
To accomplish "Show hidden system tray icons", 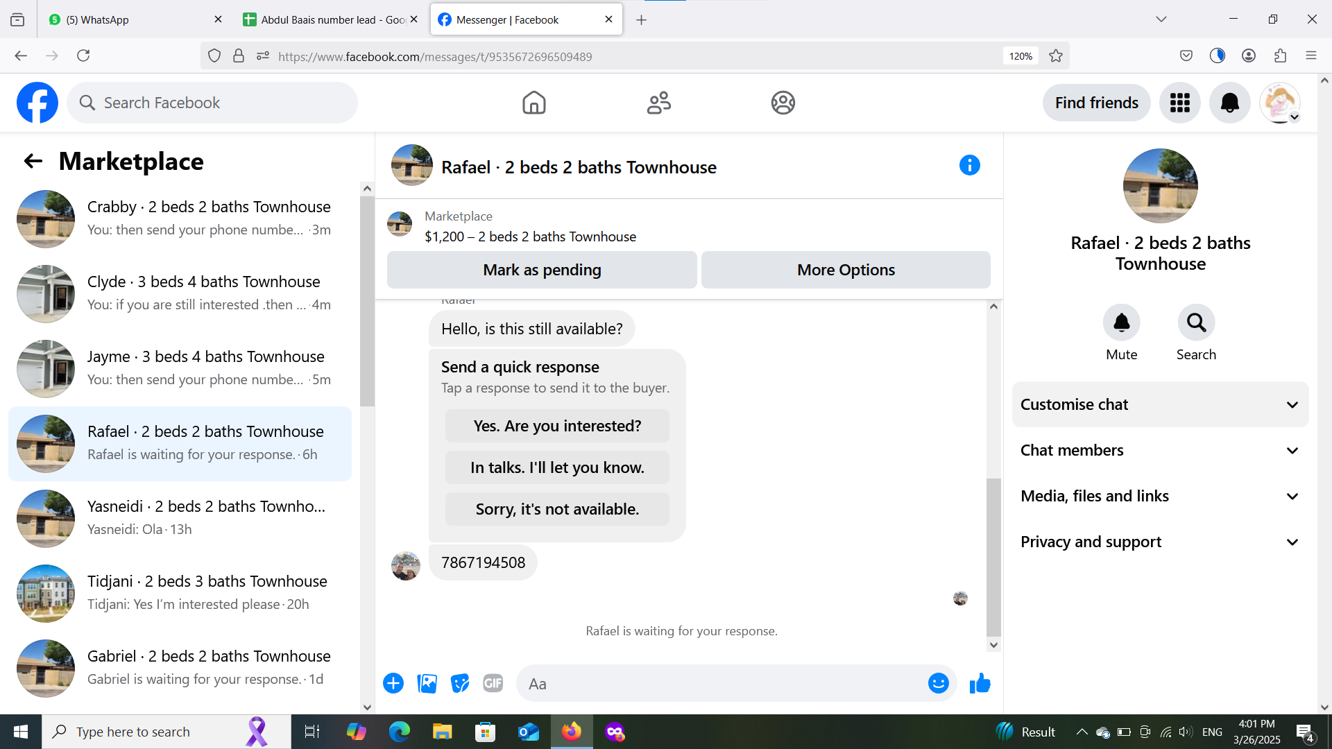I will [x=1082, y=732].
